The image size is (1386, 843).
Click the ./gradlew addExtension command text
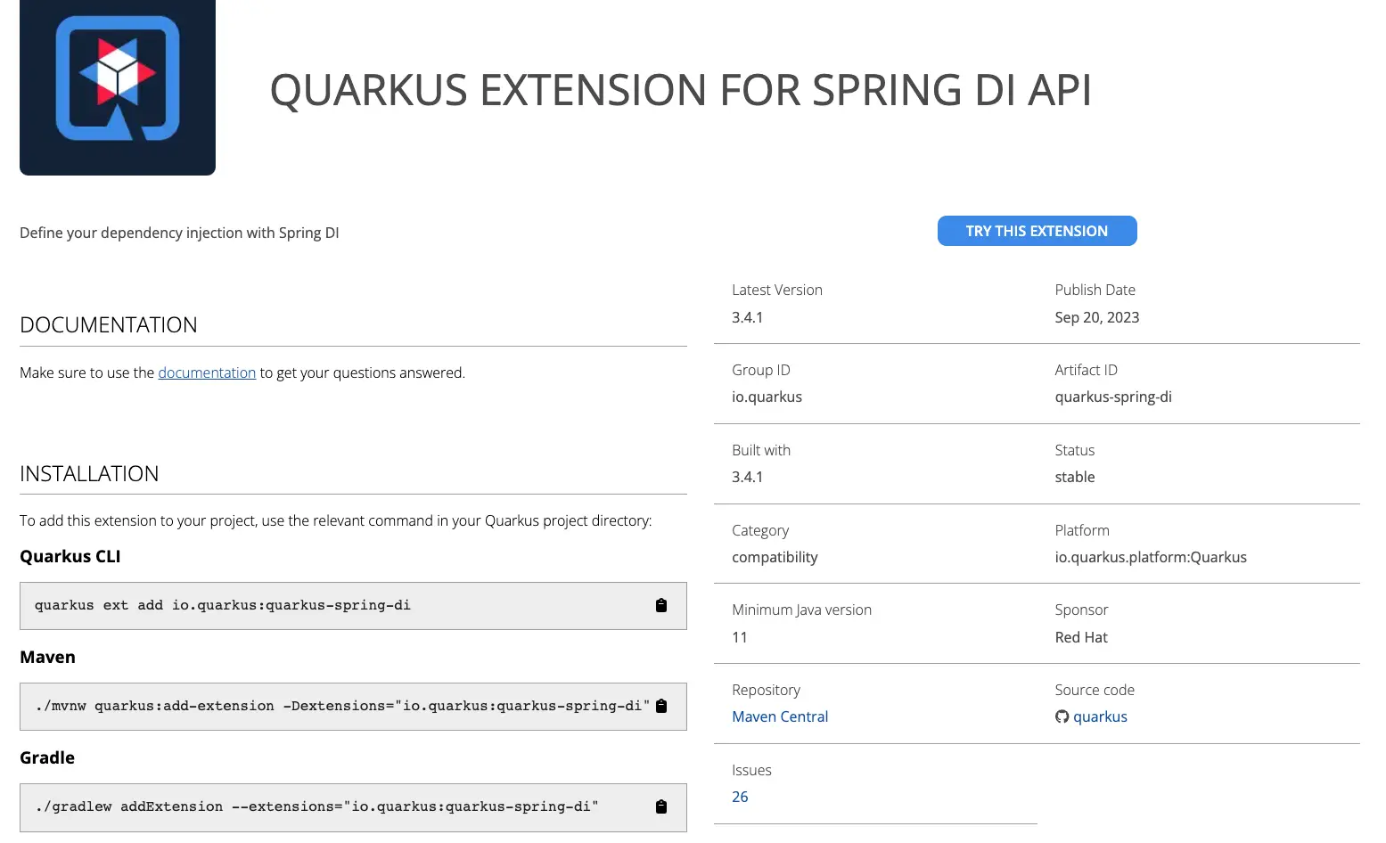[316, 807]
